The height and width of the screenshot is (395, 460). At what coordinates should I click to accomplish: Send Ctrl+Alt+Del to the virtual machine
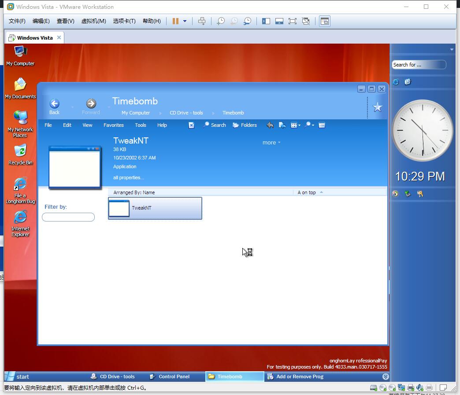point(202,21)
